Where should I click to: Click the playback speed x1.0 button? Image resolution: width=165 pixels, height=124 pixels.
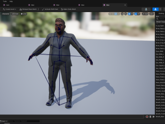[23, 14]
